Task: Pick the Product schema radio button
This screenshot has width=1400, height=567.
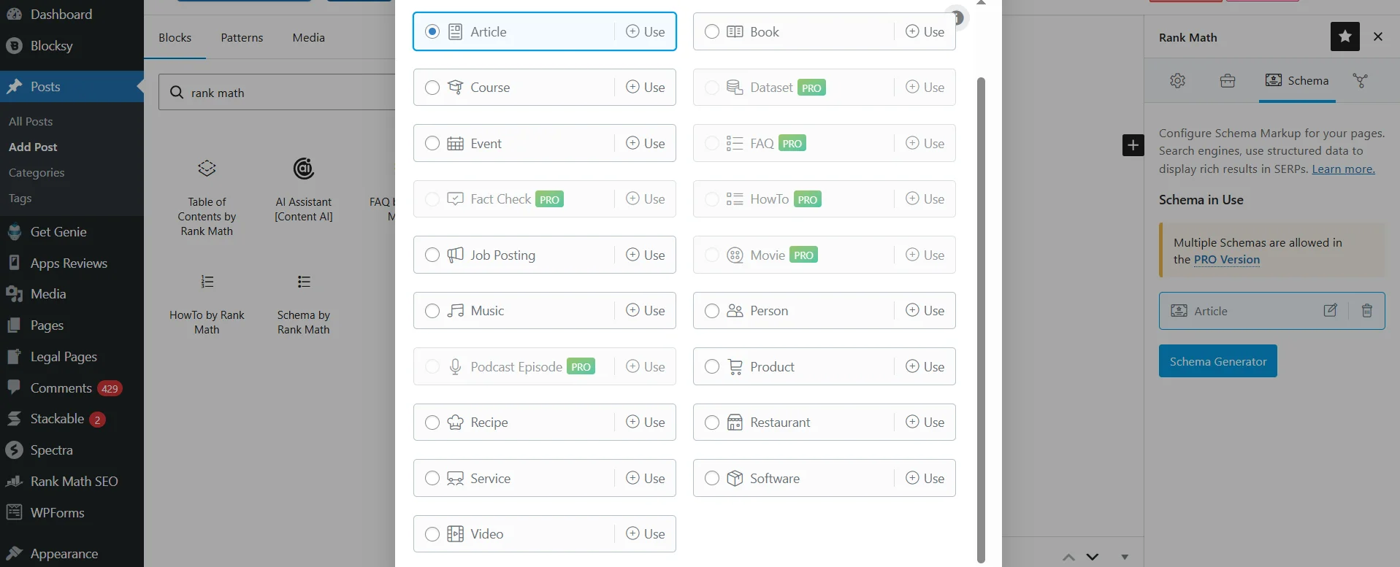Action: tap(712, 366)
